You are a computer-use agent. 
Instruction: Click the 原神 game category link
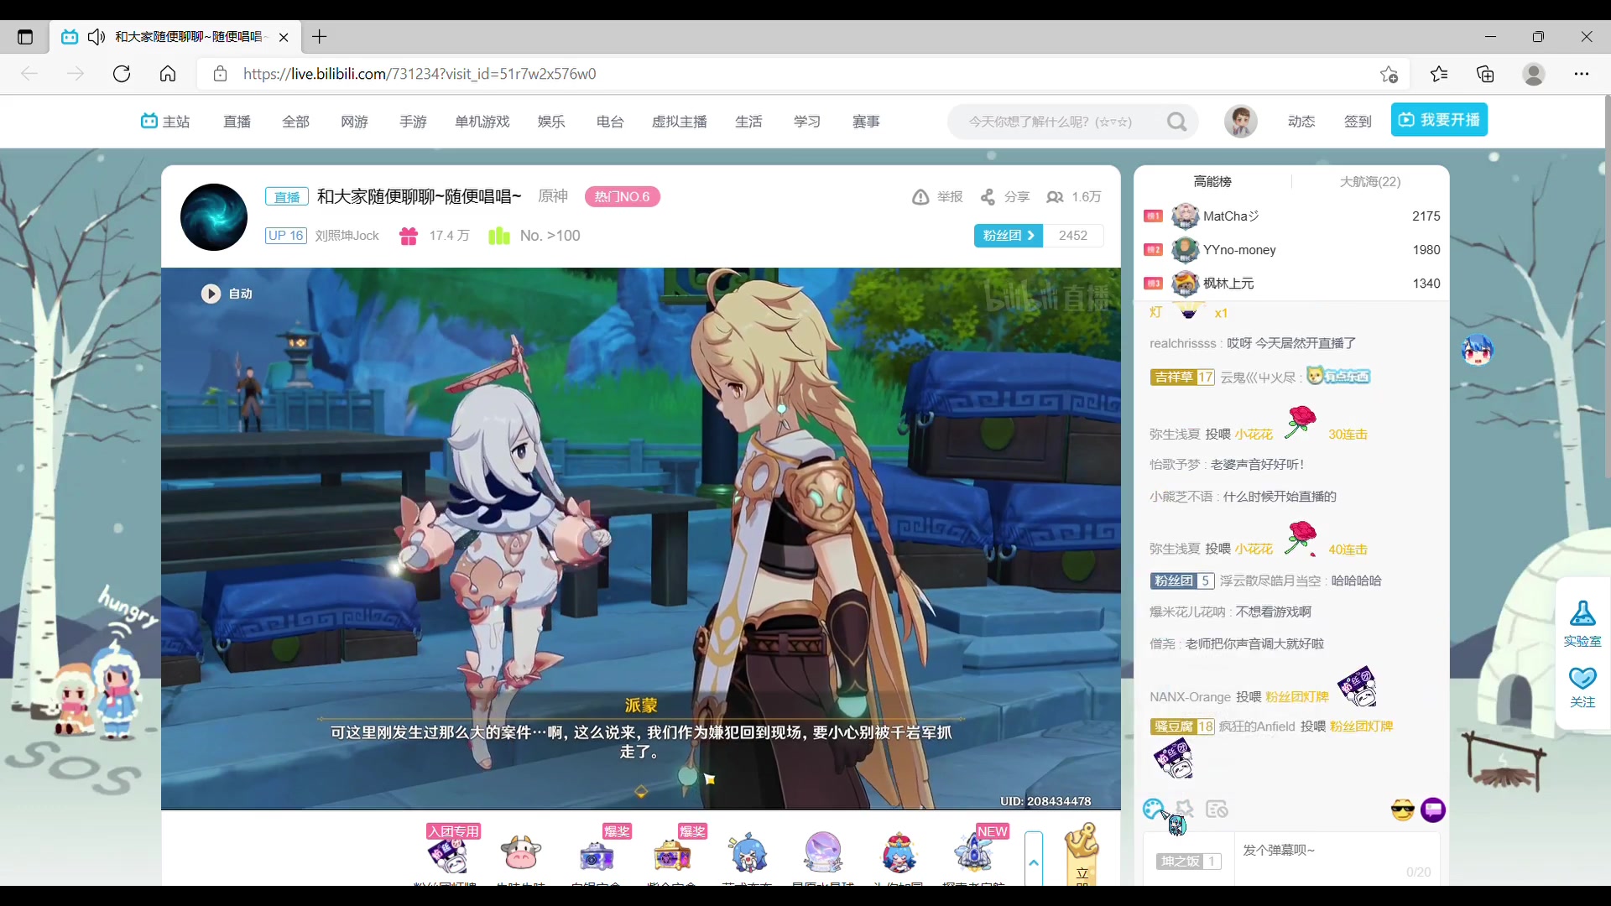pos(553,196)
